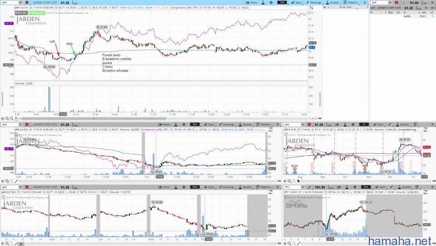Screen dimensions: 436x246
Task: Click the JAH symbol field of the 1m chart
Action: coord(10,3)
